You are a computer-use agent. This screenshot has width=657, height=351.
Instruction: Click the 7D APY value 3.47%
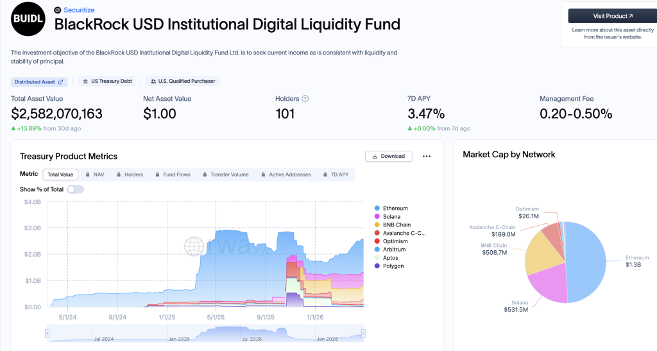pyautogui.click(x=426, y=114)
